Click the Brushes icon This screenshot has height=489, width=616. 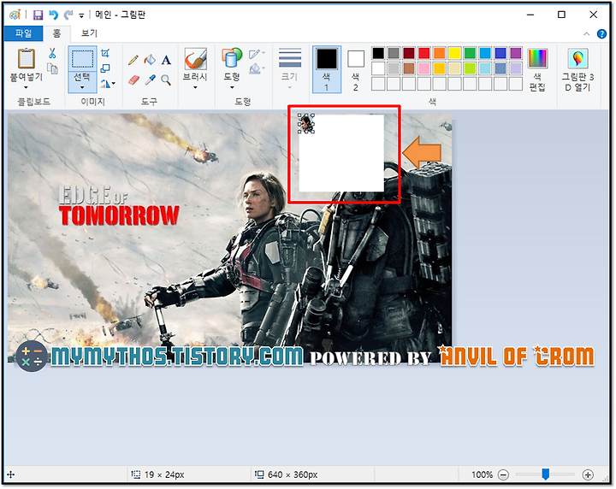tap(195, 59)
